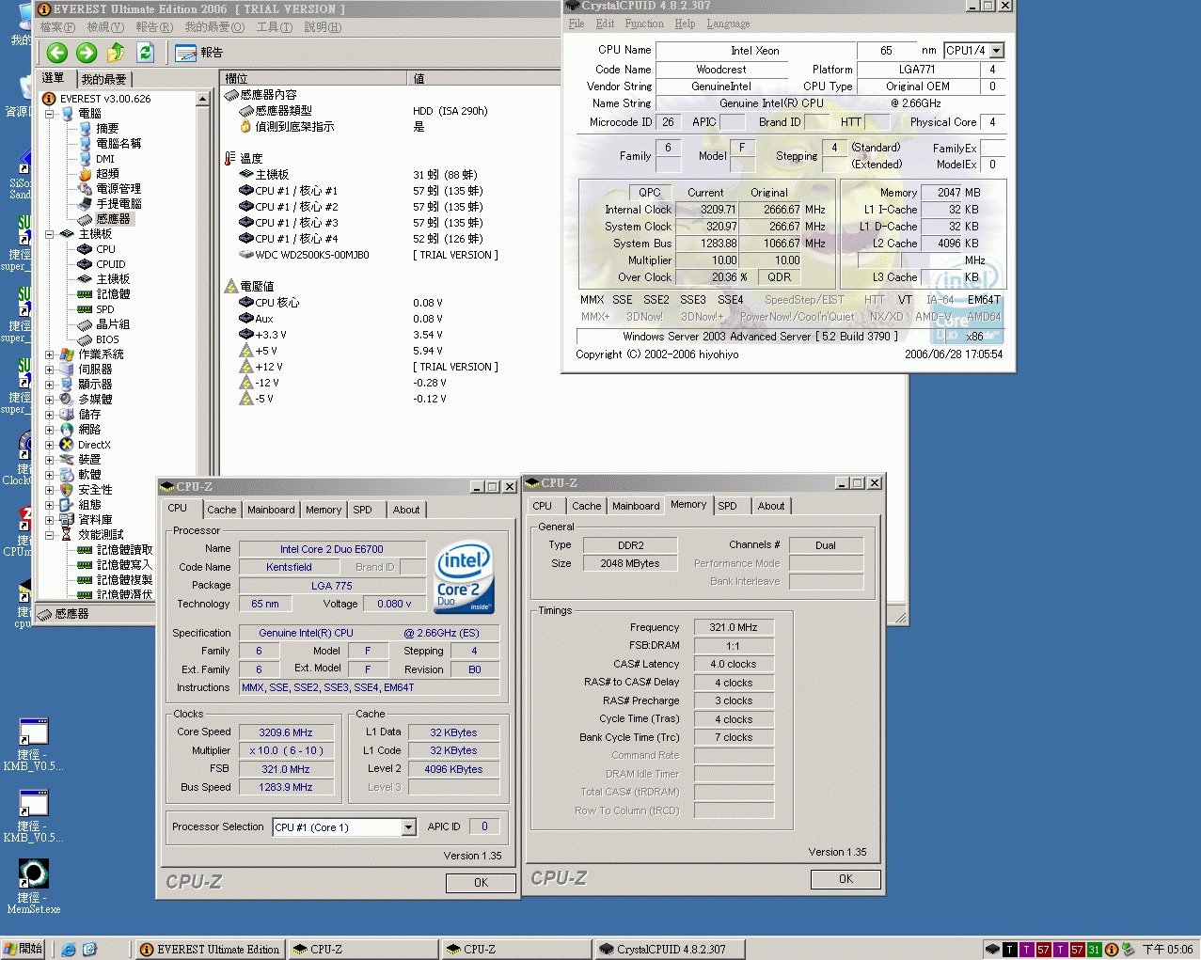Expand the 顯示器 tree branch

coord(50,385)
